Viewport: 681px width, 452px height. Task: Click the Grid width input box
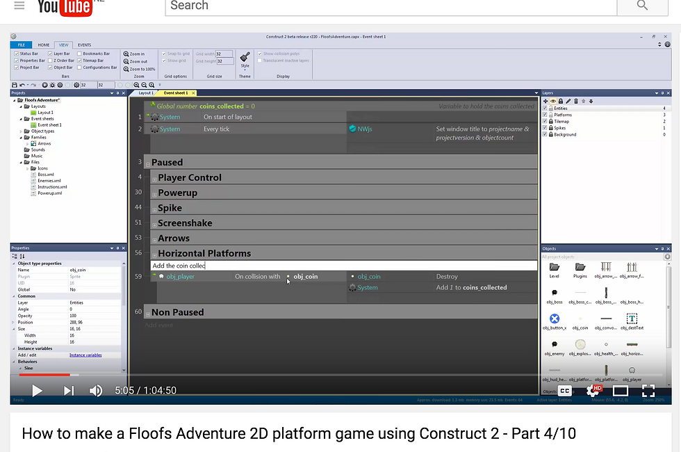pos(224,54)
